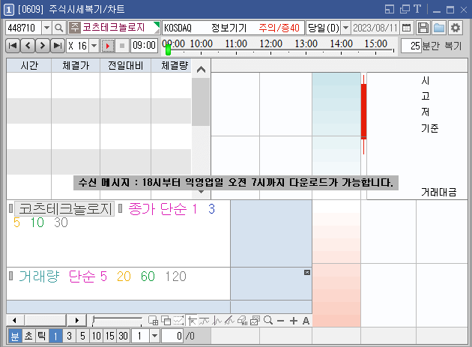Click the trend line drawing tool icon
The image size is (472, 347).
pos(204,321)
